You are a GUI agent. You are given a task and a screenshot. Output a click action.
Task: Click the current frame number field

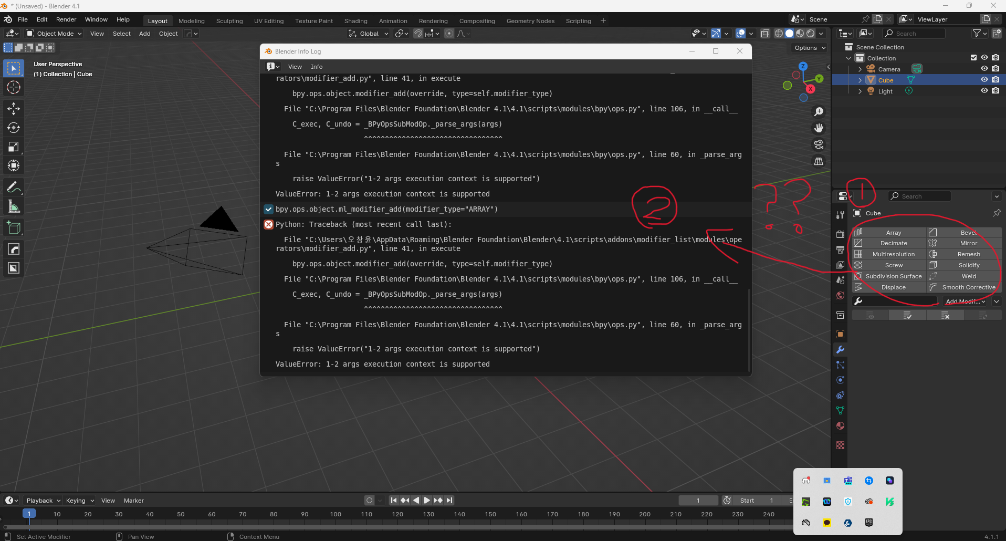pos(698,501)
